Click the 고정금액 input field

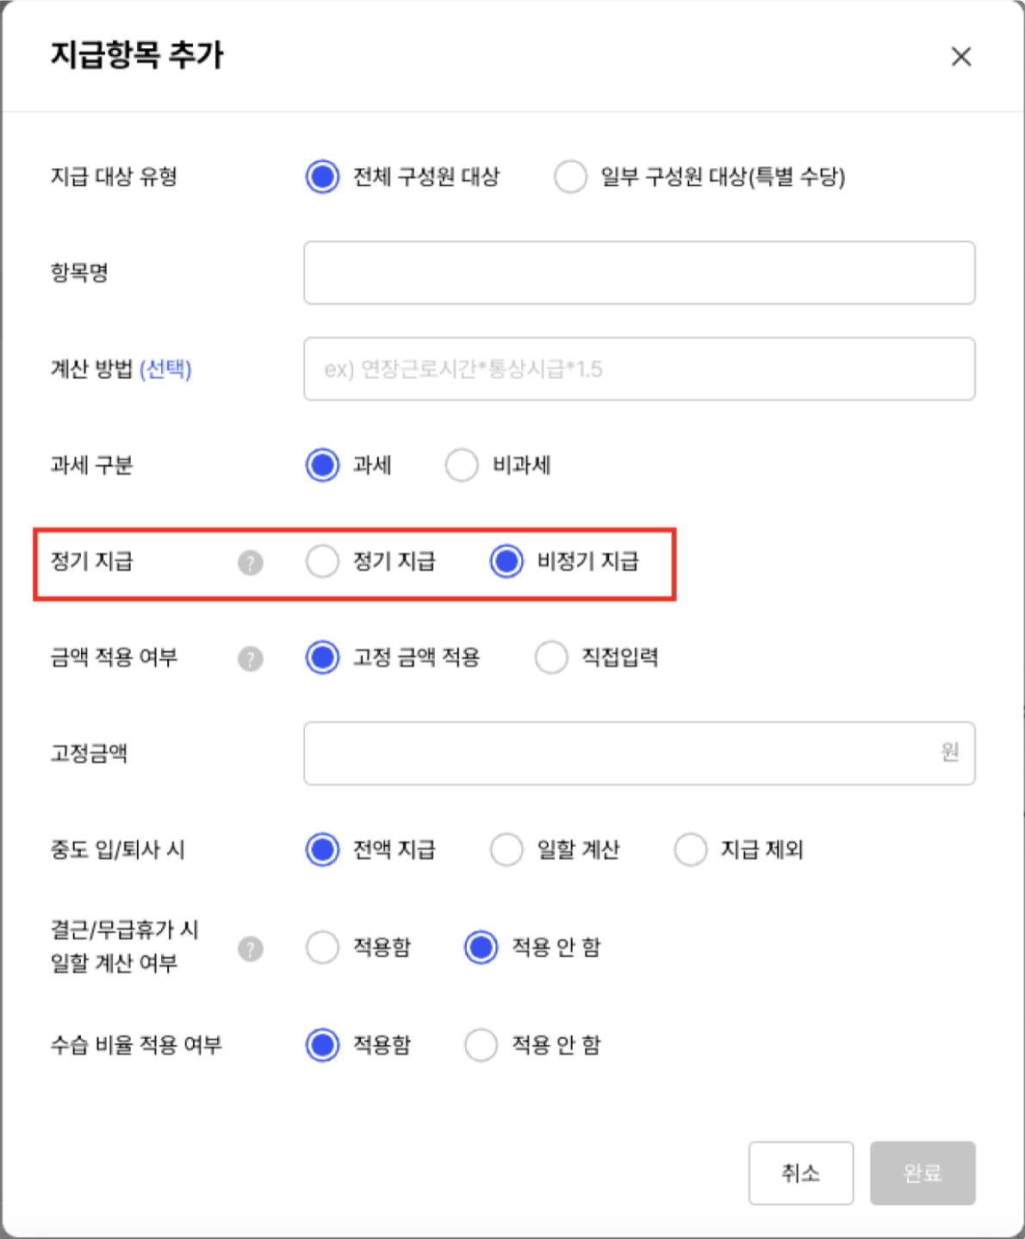639,753
